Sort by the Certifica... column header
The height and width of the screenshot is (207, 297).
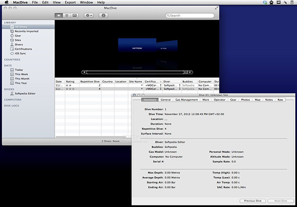click(x=153, y=82)
